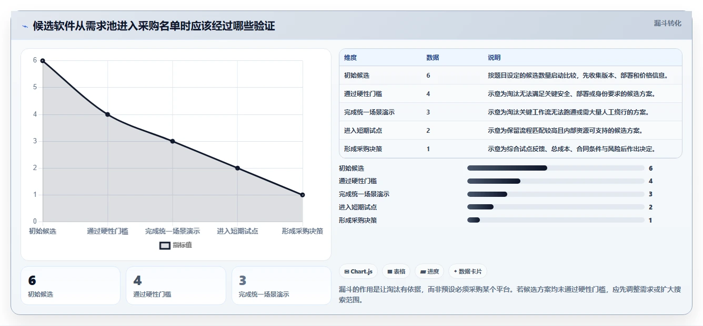
Task: Open the 通过硬性门槛 data card showing 4
Action: 176,286
